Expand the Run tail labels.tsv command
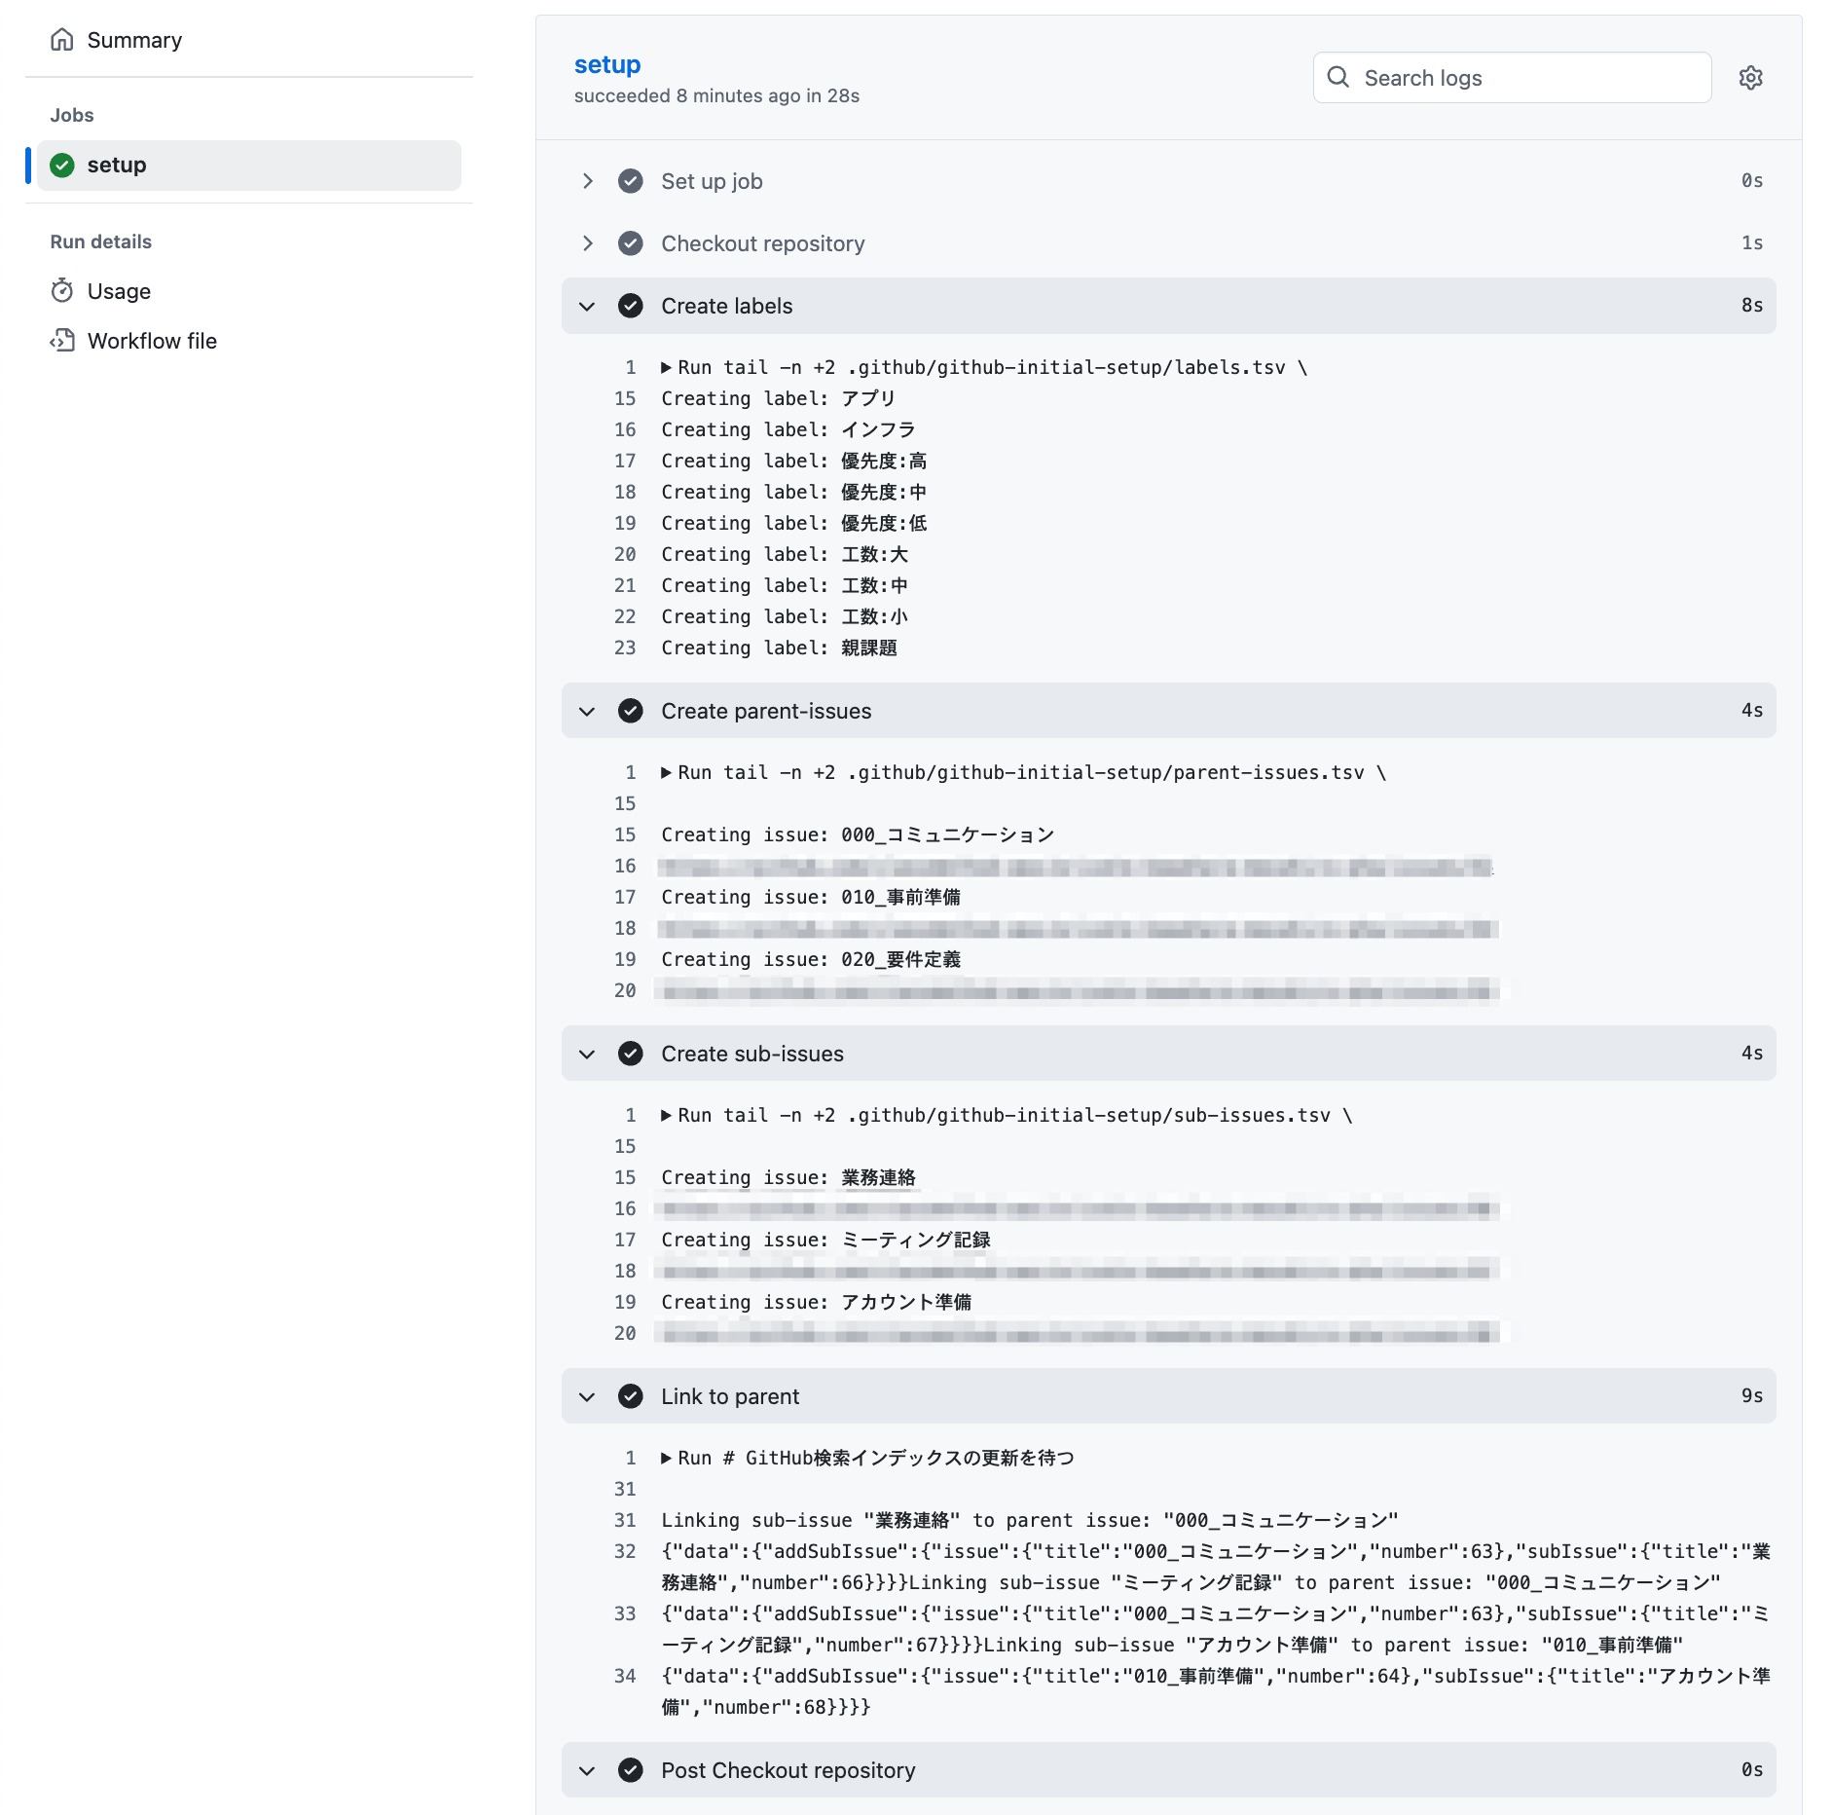 pyautogui.click(x=667, y=367)
